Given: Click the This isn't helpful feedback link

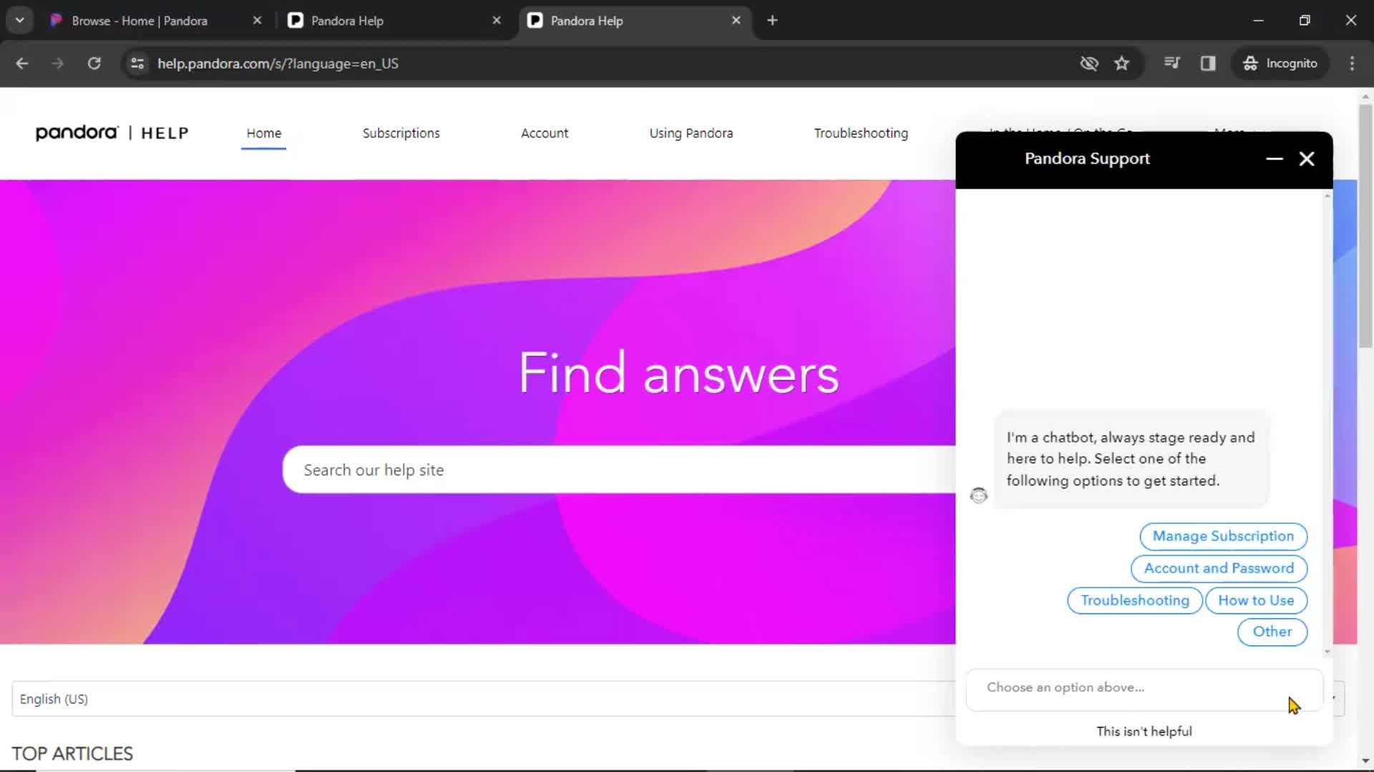Looking at the screenshot, I should coord(1145,731).
